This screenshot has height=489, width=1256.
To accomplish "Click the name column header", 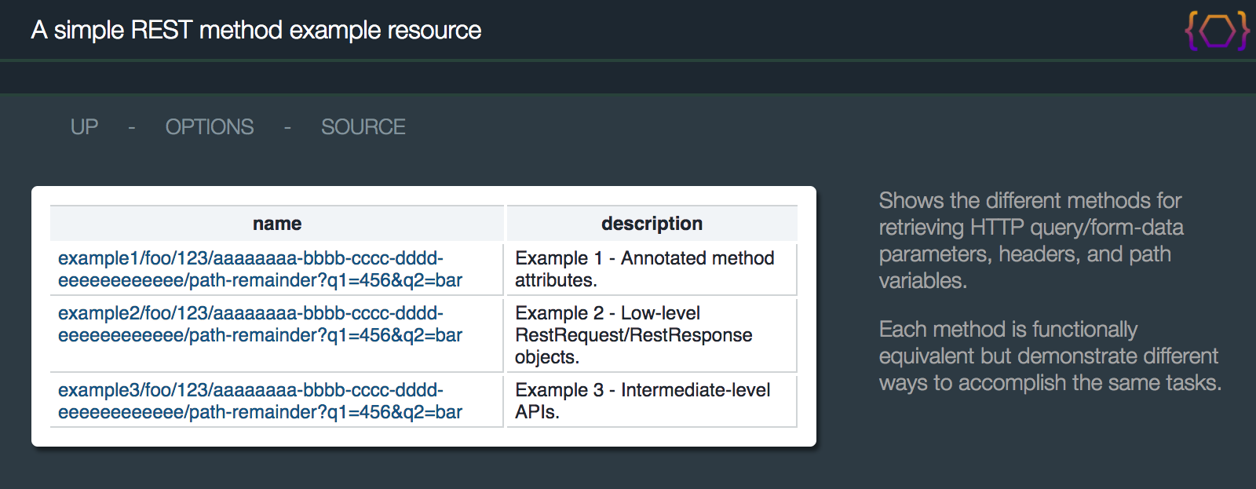I will tap(277, 224).
